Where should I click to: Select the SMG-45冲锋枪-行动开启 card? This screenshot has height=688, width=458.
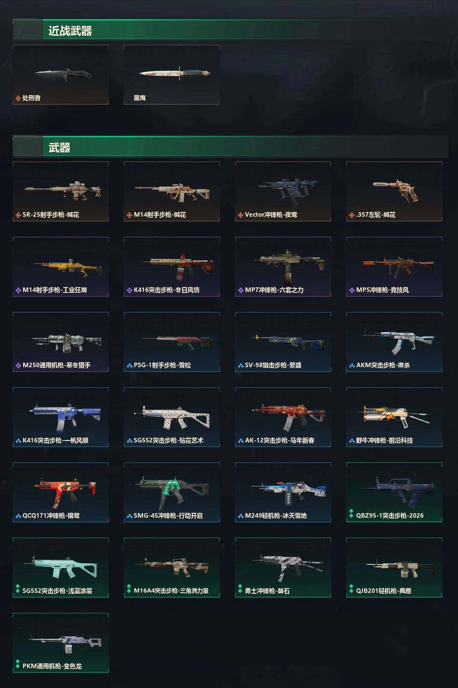tap(172, 492)
